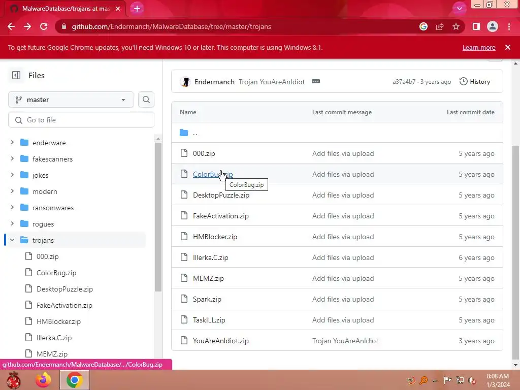Viewport: 520px width, 390px height.
Task: Select DesktopPuzzle.zip in the sidebar tree
Action: (x=64, y=289)
